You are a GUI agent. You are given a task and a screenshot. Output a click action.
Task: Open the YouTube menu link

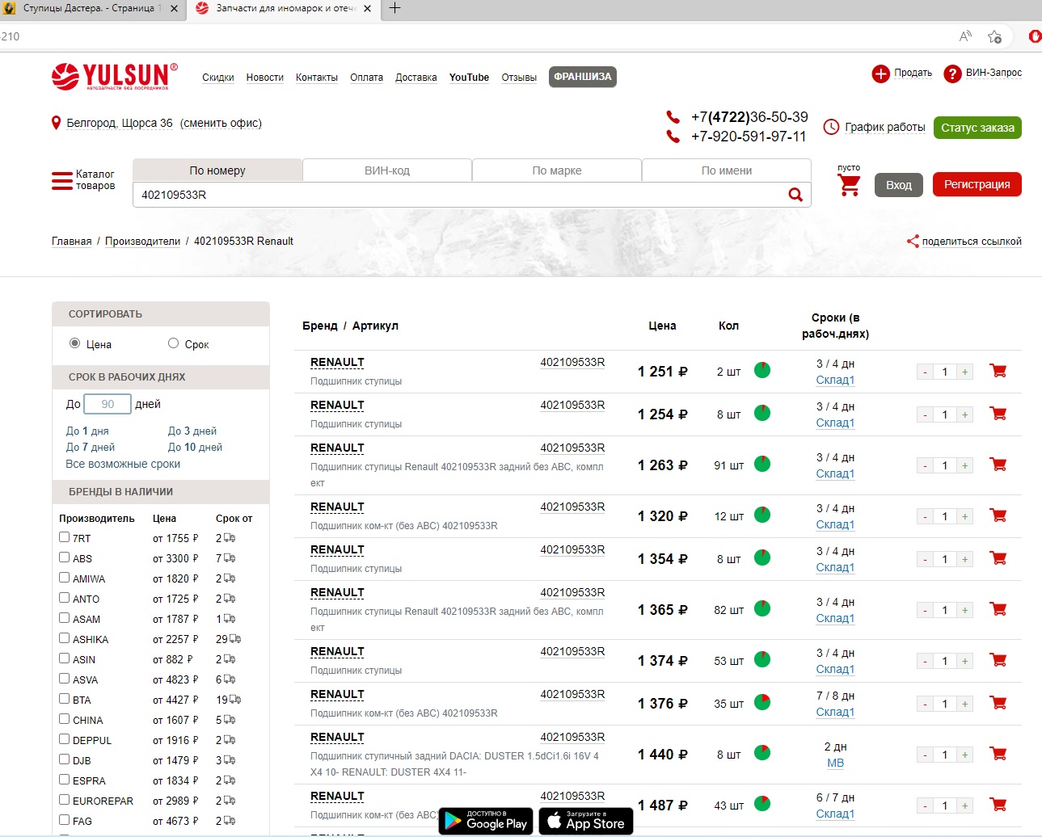tap(469, 78)
